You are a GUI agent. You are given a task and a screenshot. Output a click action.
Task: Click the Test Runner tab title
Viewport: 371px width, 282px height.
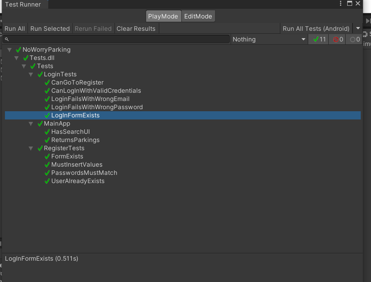pyautogui.click(x=23, y=5)
